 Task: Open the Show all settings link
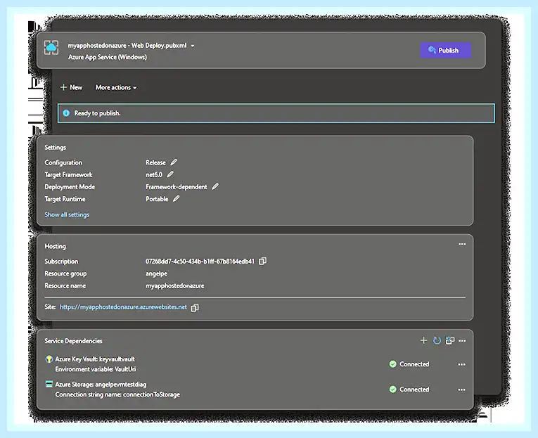pos(67,214)
